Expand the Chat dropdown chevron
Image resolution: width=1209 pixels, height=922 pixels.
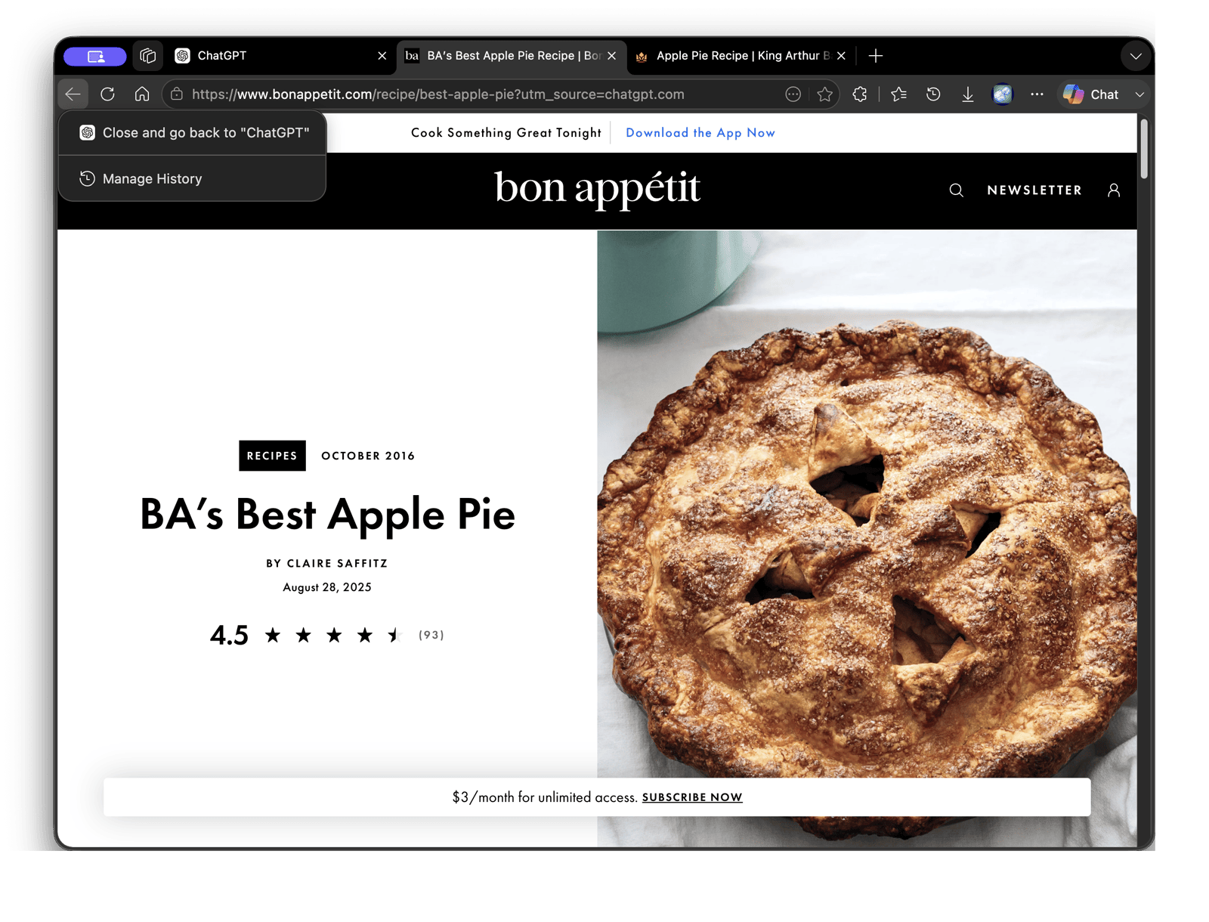point(1139,94)
